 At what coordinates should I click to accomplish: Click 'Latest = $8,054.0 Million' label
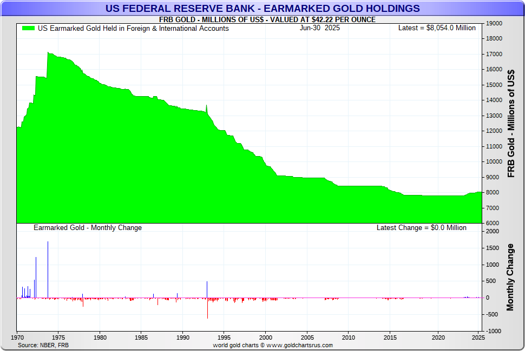tap(437, 28)
